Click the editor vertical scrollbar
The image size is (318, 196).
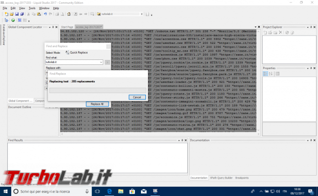[258, 80]
